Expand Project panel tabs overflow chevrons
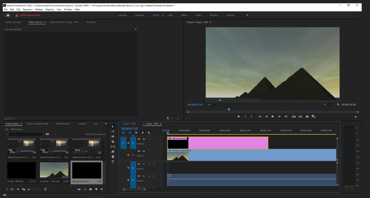 click(106, 123)
